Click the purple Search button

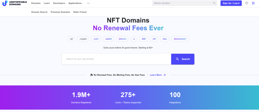coord(183,59)
